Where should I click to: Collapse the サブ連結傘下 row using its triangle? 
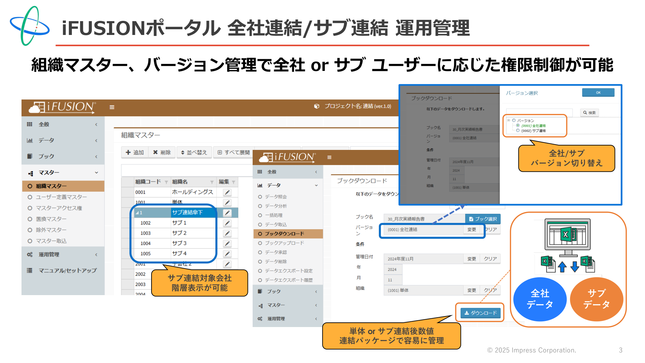tap(137, 213)
